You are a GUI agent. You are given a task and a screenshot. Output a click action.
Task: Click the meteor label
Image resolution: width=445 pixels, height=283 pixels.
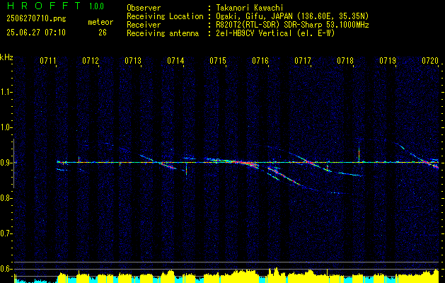tap(100, 22)
